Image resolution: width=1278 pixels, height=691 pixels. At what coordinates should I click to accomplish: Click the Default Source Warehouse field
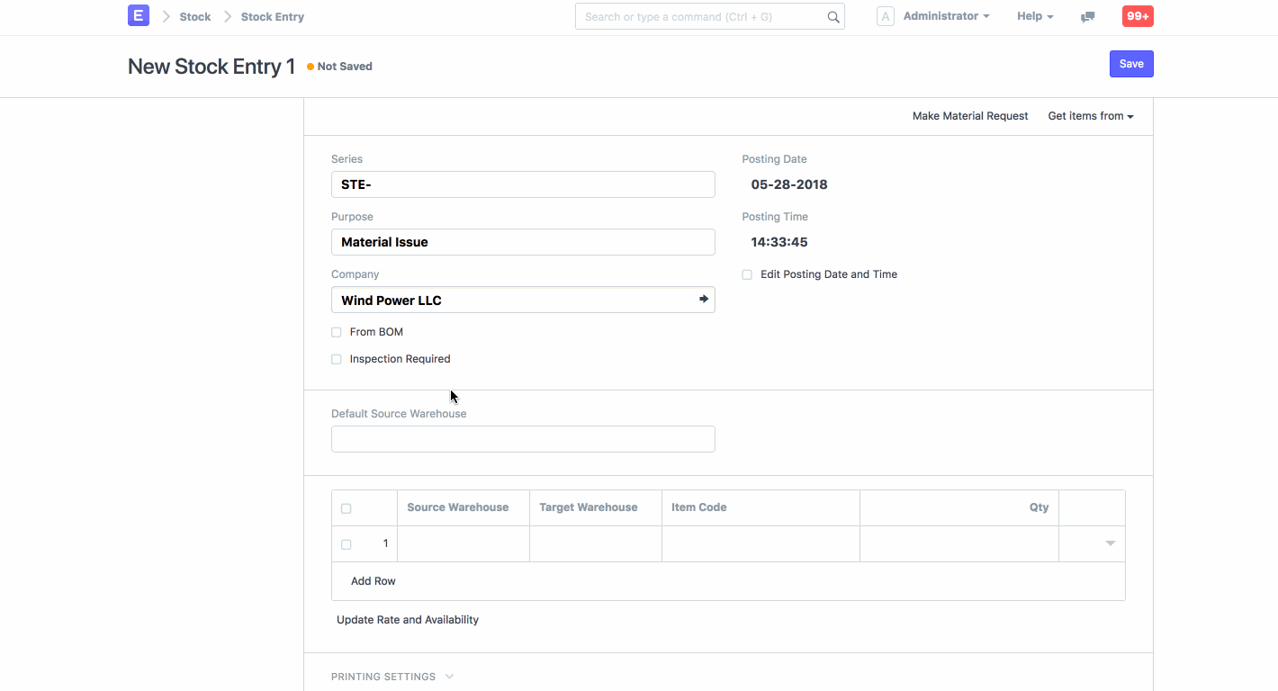pyautogui.click(x=523, y=439)
